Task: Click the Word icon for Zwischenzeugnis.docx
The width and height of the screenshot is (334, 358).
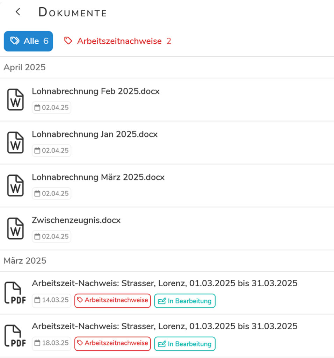Action: point(15,228)
